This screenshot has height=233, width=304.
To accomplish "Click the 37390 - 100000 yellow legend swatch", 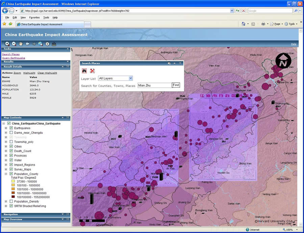I will tap(13, 181).
